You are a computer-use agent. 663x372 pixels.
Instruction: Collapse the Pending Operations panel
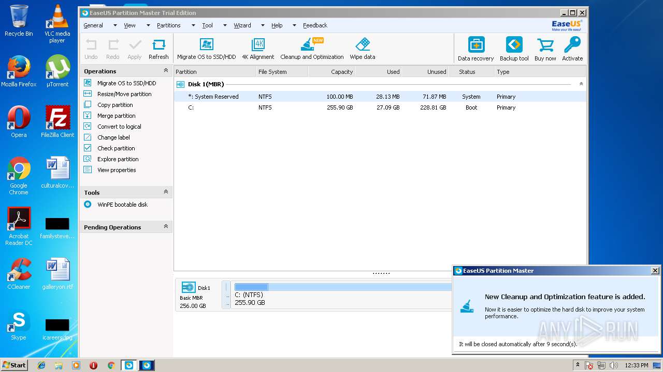(166, 226)
